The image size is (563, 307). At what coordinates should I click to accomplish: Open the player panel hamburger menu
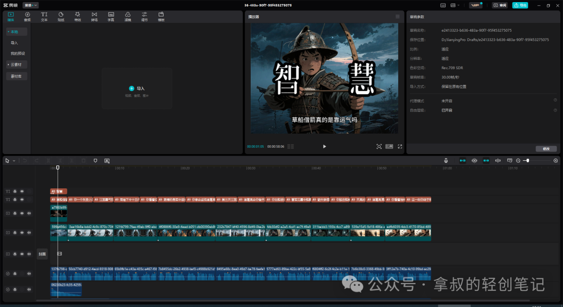[x=397, y=17]
